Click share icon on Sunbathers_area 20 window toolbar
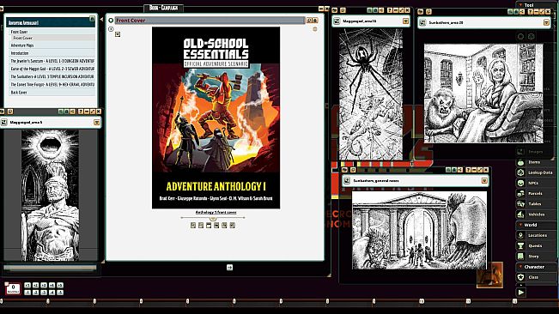 [x=521, y=12]
